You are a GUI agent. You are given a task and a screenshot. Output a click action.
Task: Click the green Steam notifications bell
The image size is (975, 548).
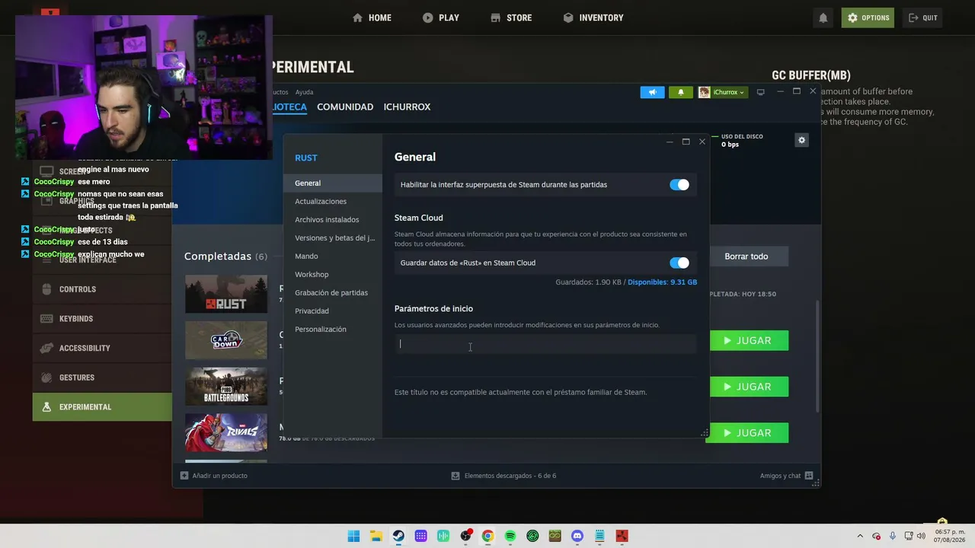pyautogui.click(x=681, y=92)
